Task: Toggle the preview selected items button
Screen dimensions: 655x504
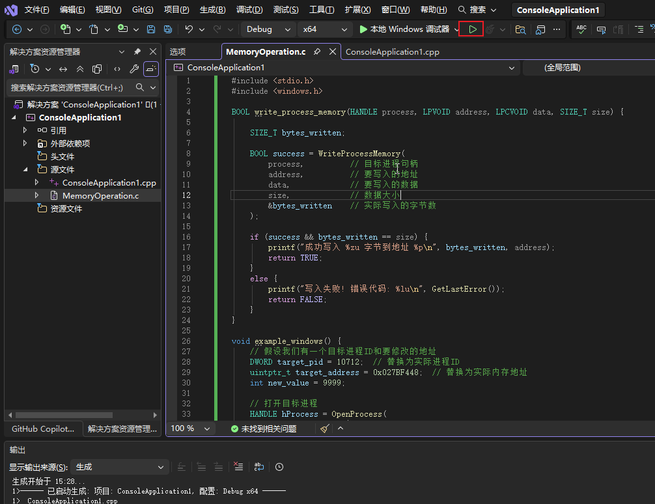Action: [151, 69]
